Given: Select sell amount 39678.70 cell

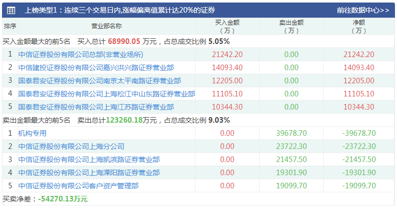Looking at the screenshot, I should tap(291, 133).
